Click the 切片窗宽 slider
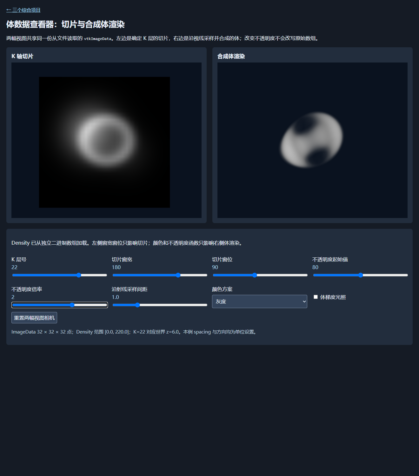This screenshot has height=476, width=419. [x=160, y=275]
